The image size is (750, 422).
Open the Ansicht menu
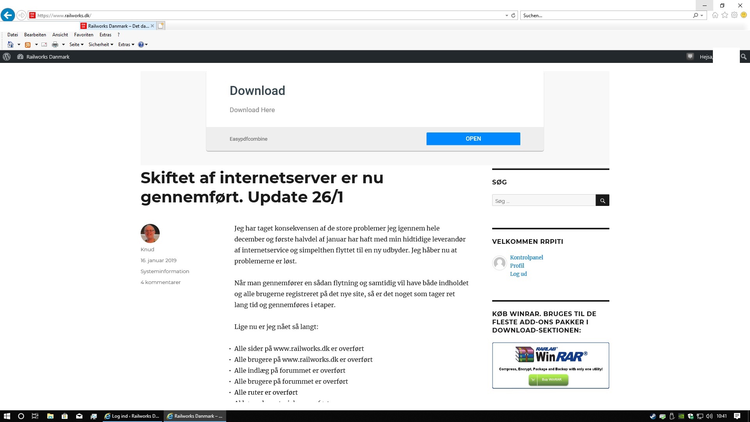60,35
